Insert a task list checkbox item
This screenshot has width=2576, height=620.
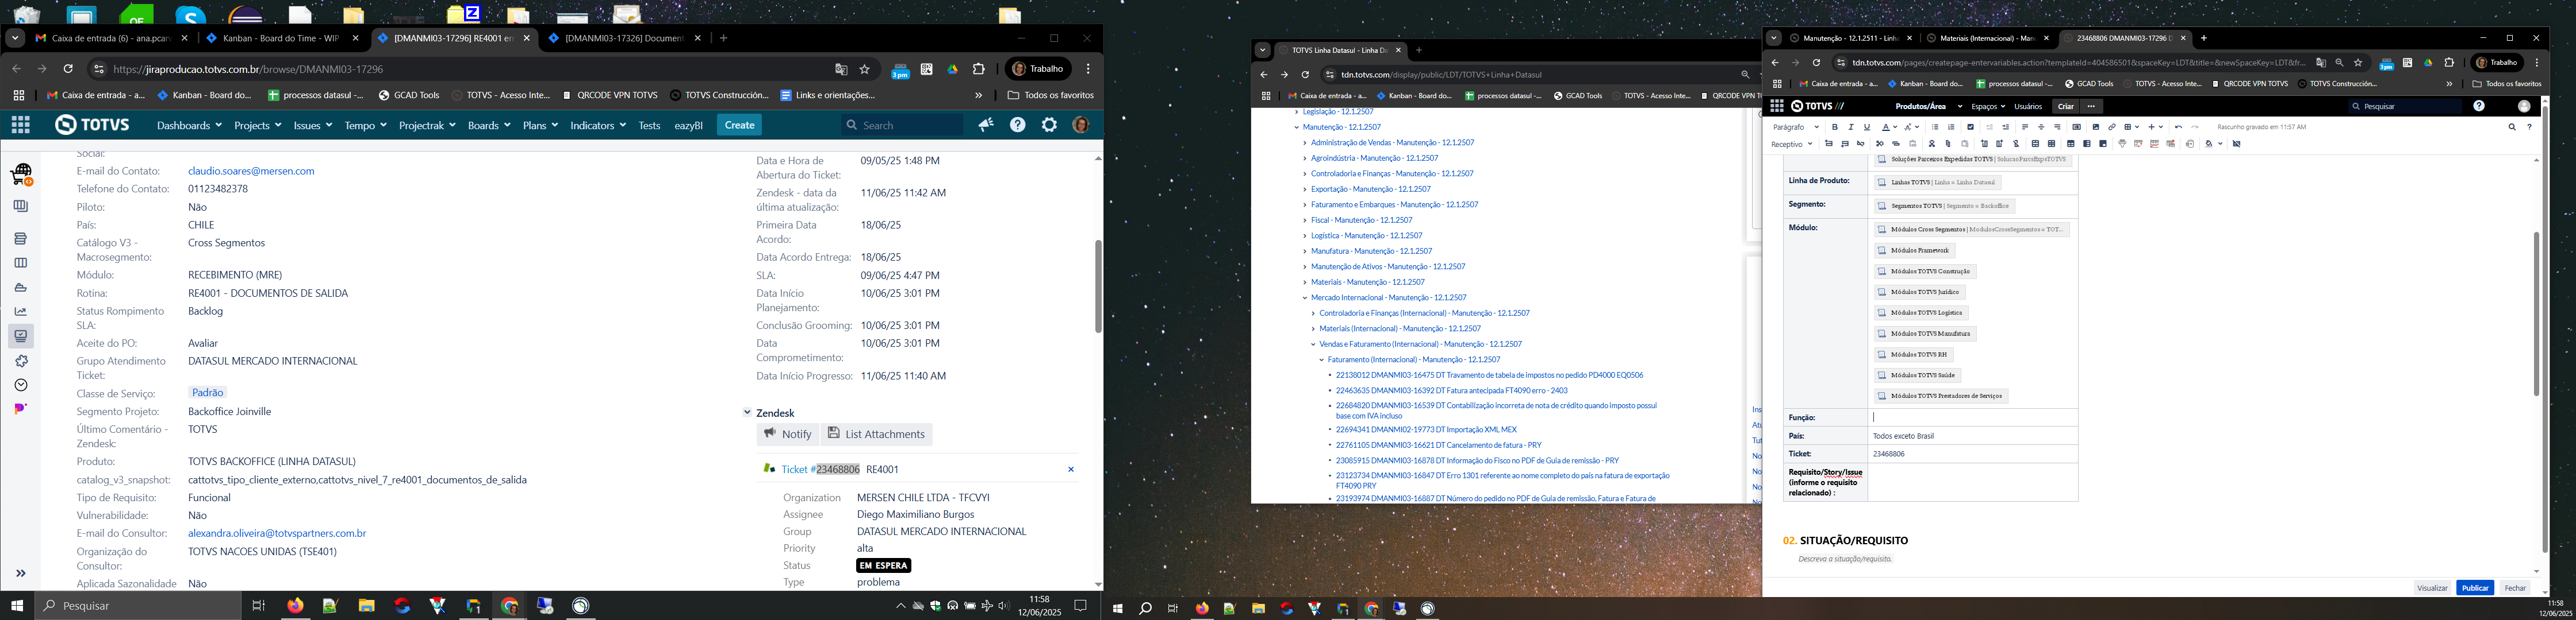[x=1970, y=127]
